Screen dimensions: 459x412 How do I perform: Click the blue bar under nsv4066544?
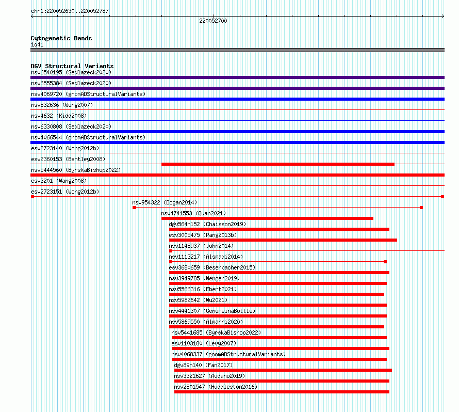pos(237,142)
